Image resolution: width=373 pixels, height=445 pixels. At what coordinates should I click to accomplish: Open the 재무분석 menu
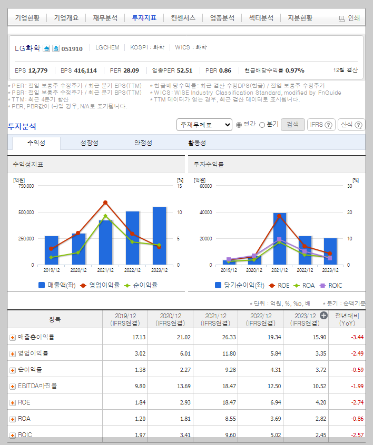105,18
